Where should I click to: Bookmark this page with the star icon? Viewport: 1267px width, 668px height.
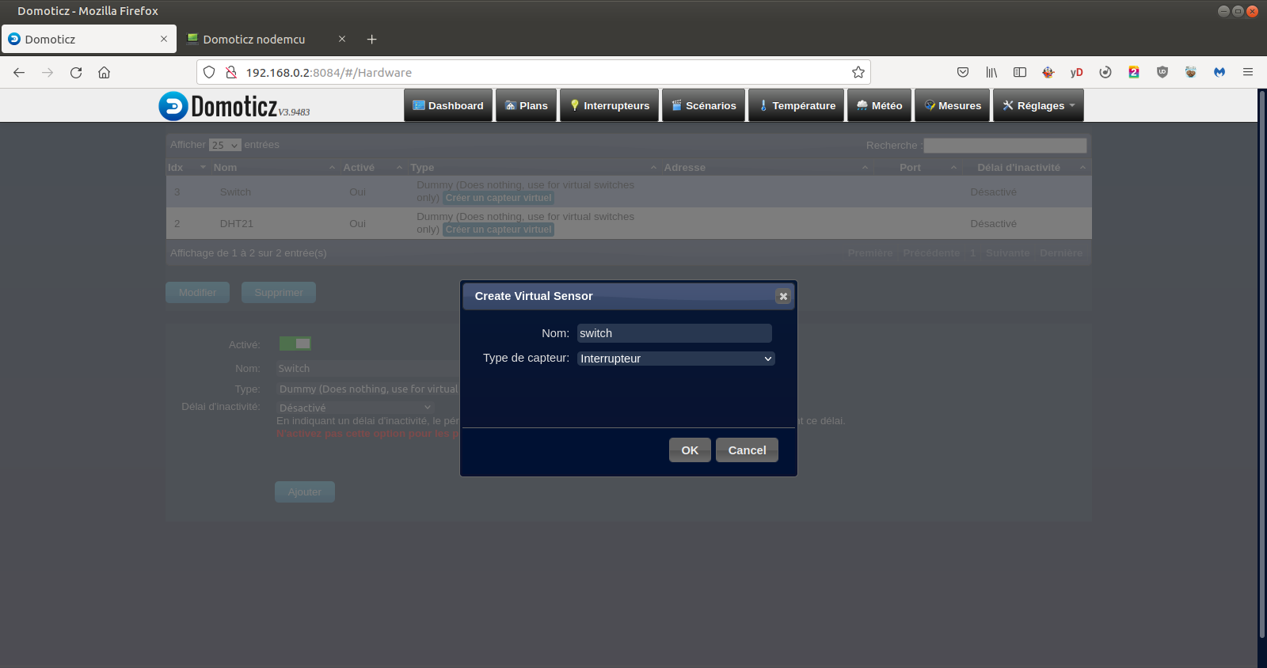pyautogui.click(x=858, y=73)
